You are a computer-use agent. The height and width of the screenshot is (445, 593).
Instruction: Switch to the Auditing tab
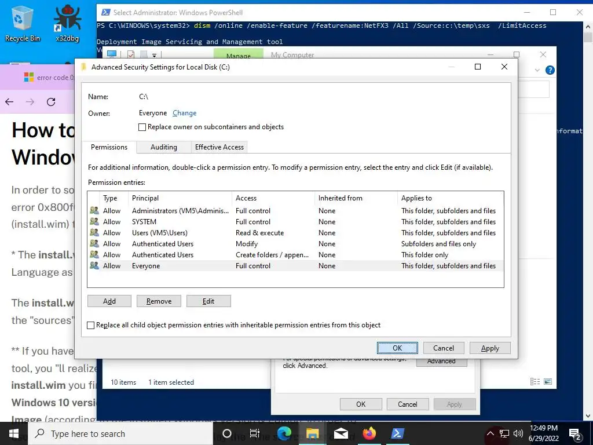(164, 147)
